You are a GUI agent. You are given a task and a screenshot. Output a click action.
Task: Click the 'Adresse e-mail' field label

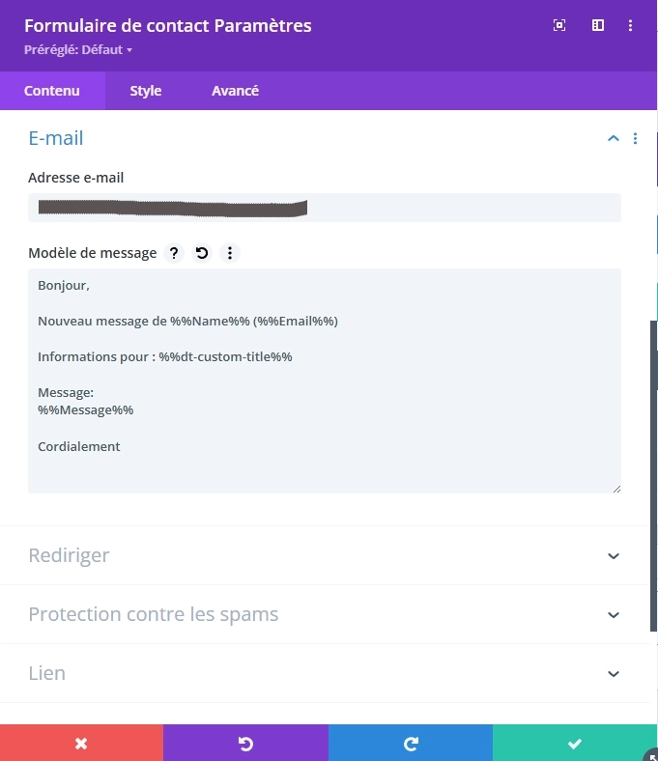[x=75, y=178]
